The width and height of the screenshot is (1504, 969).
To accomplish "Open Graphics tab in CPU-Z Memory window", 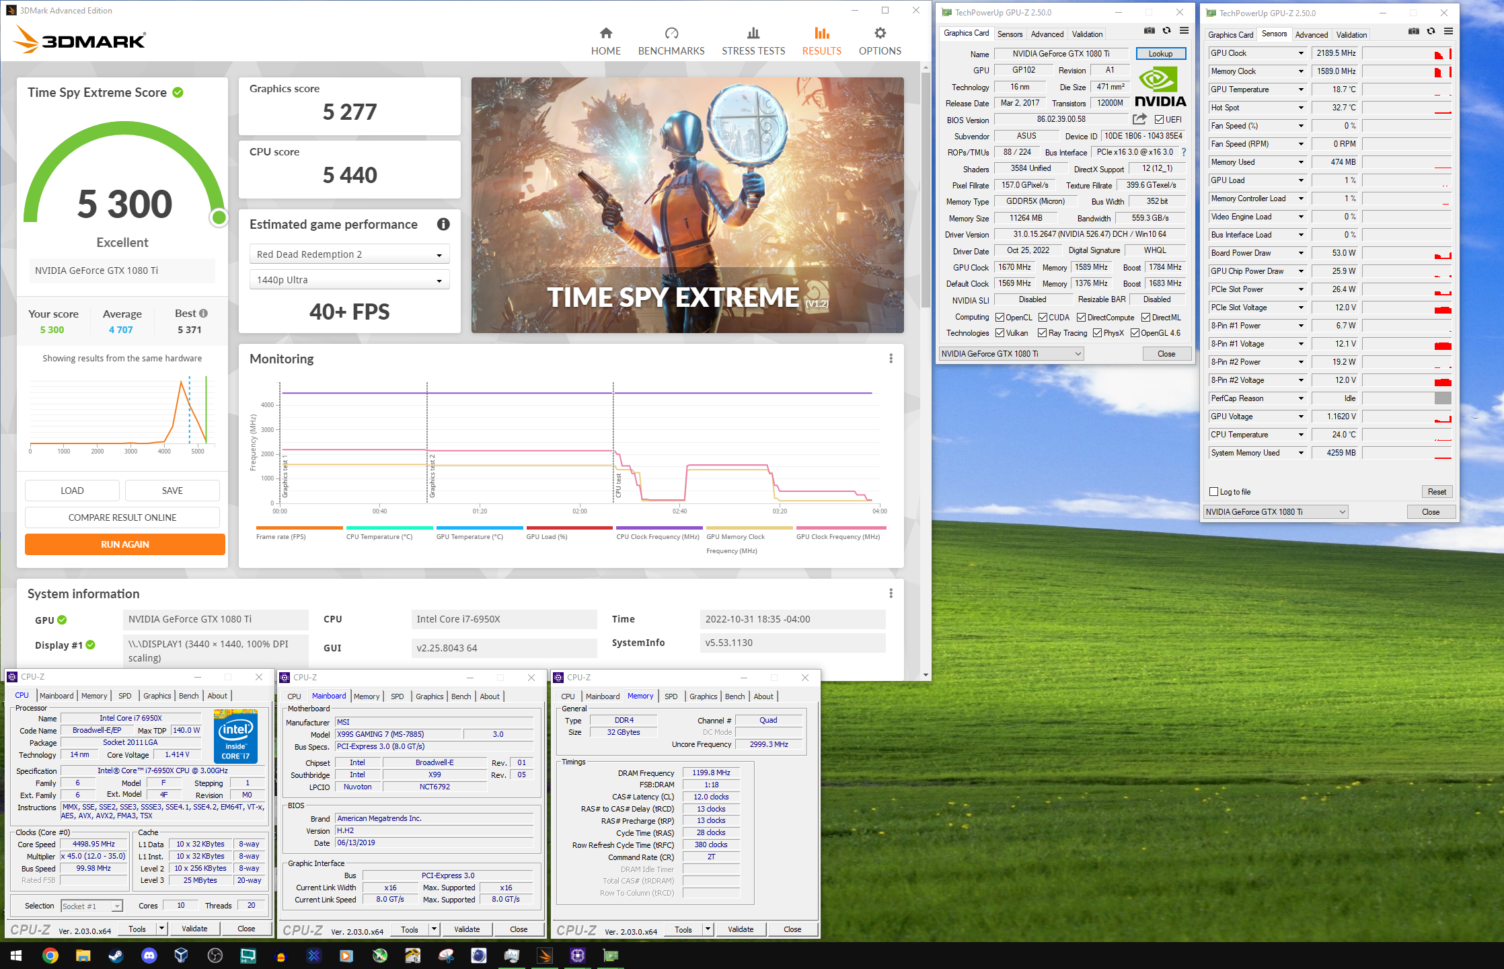I will 703,696.
